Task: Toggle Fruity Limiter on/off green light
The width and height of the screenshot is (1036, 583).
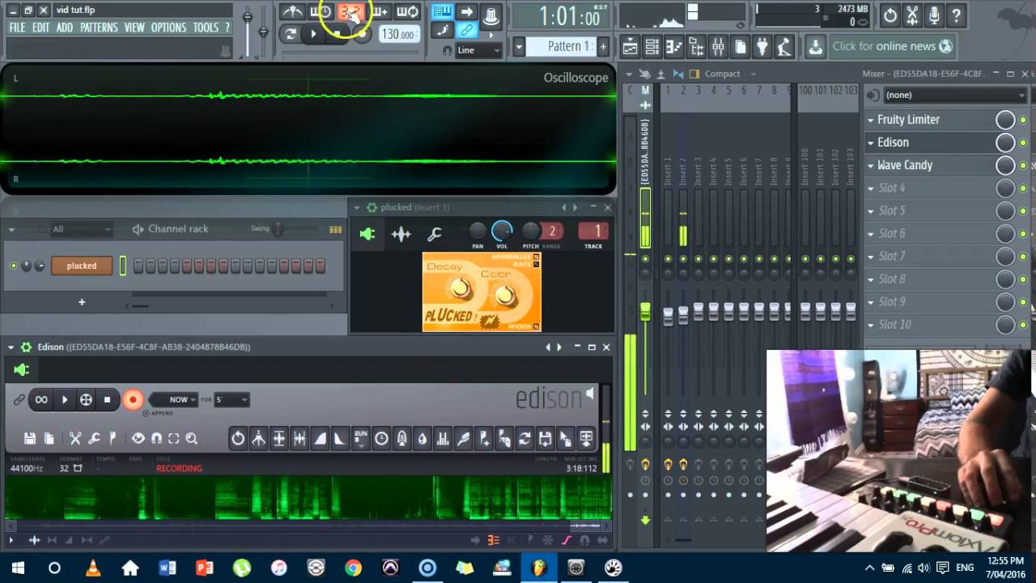Action: coord(1023,120)
